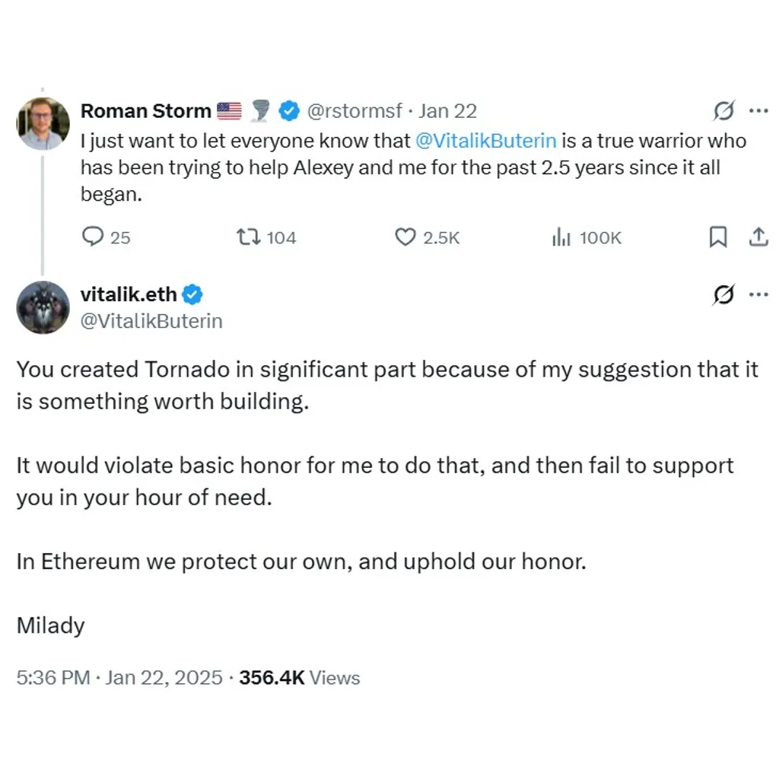Open vitalik.eth's avatar image
This screenshot has width=779, height=779.
coord(43,307)
